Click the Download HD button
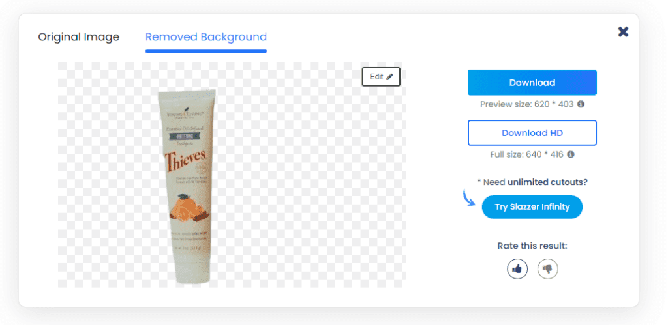The width and height of the screenshot is (668, 325). [532, 133]
